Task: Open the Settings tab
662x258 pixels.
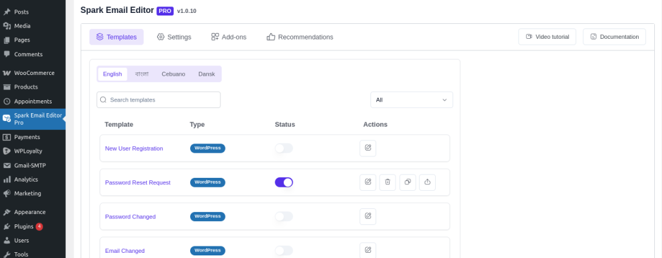Action: pyautogui.click(x=174, y=37)
